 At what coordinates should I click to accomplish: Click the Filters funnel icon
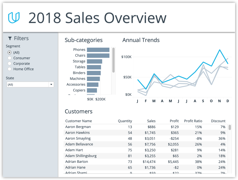(10, 38)
